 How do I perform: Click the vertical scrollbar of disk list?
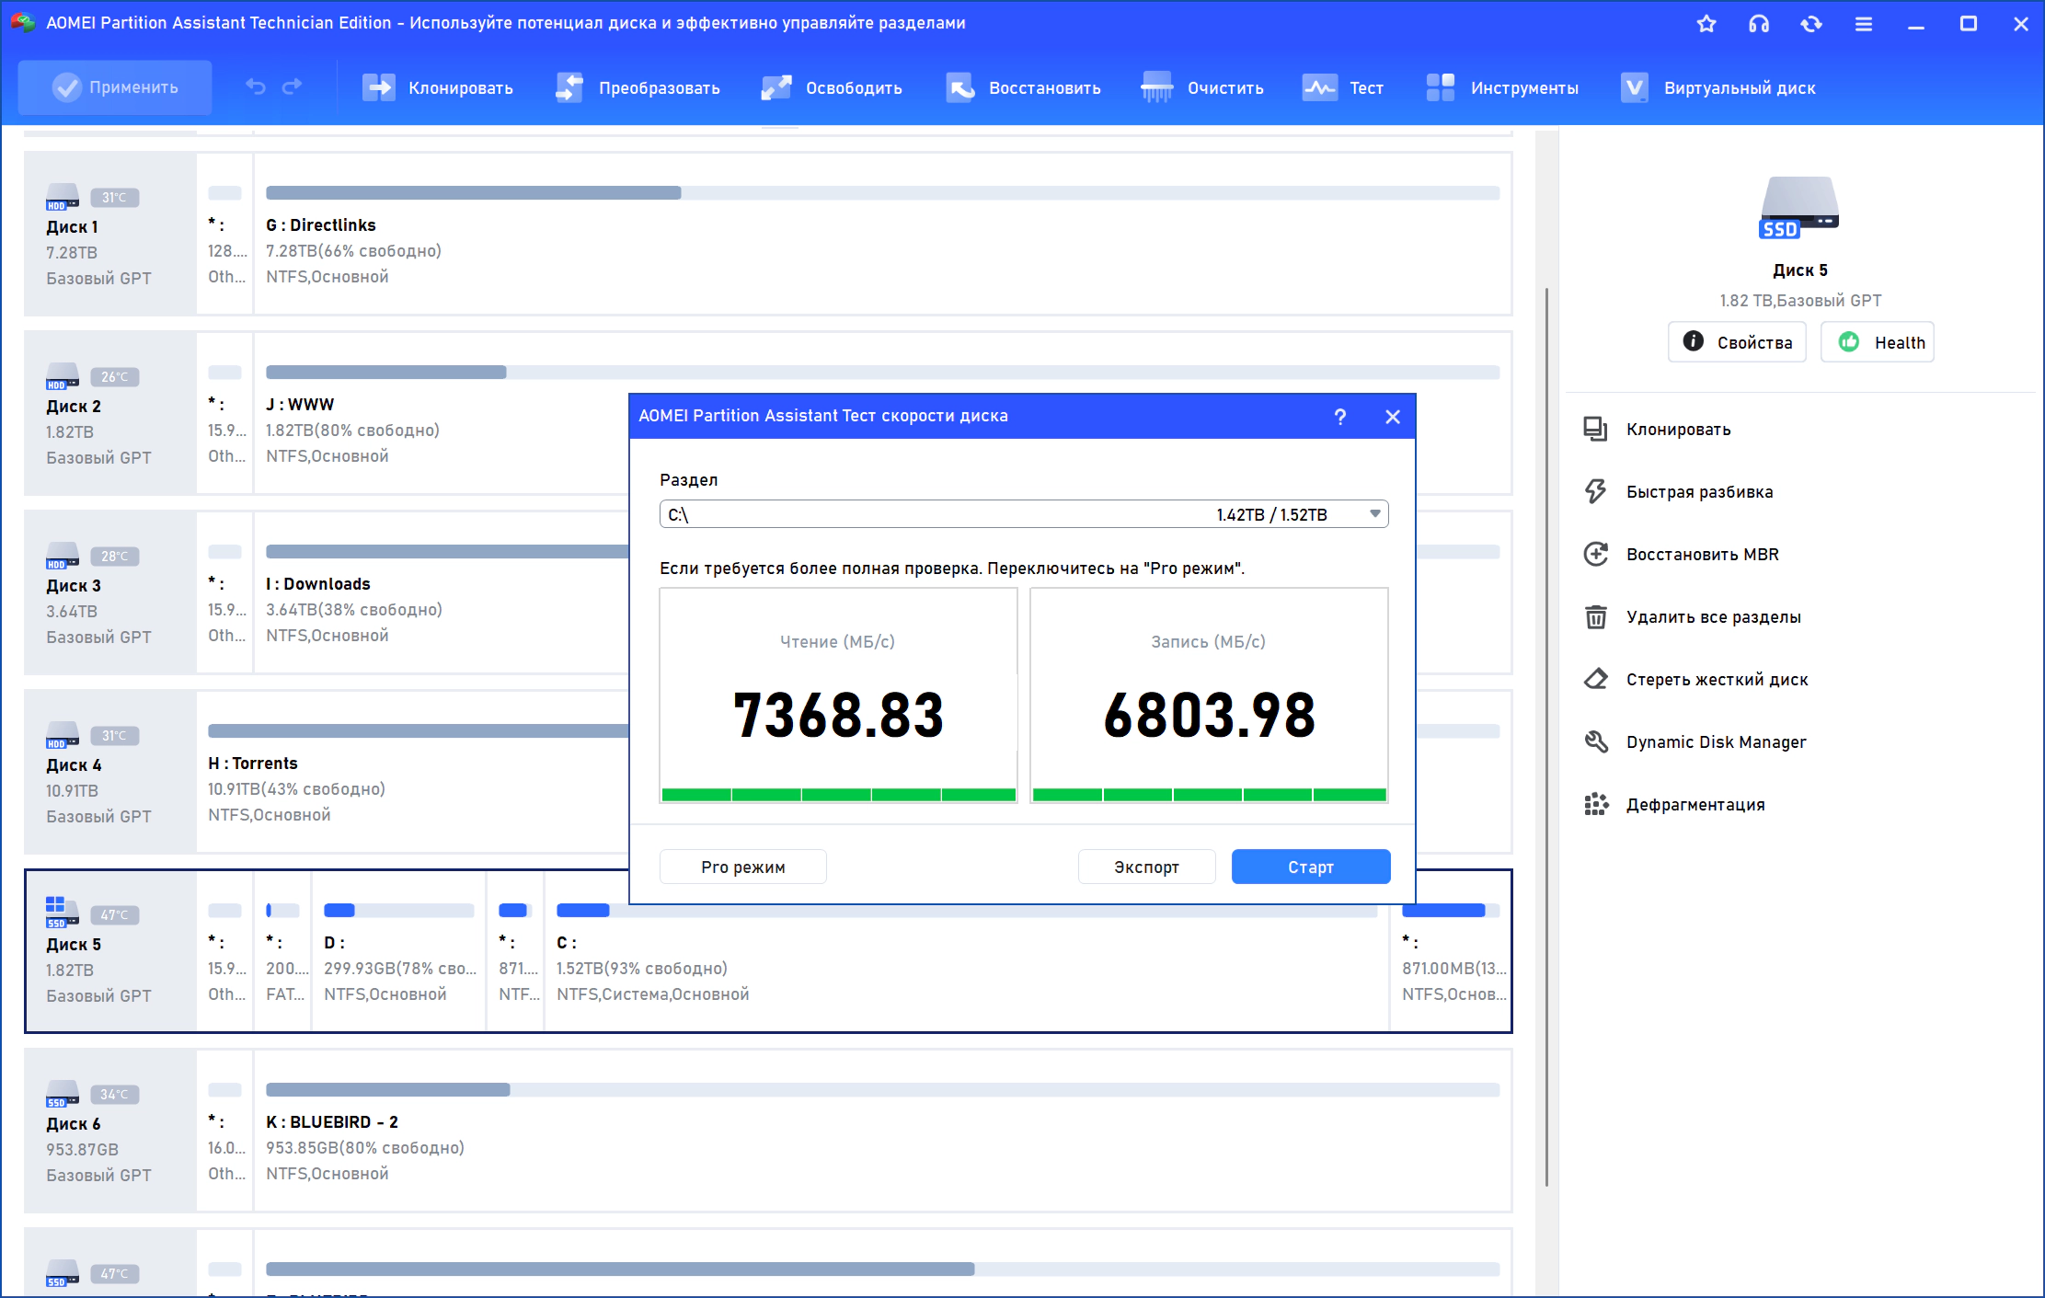coord(1546,736)
